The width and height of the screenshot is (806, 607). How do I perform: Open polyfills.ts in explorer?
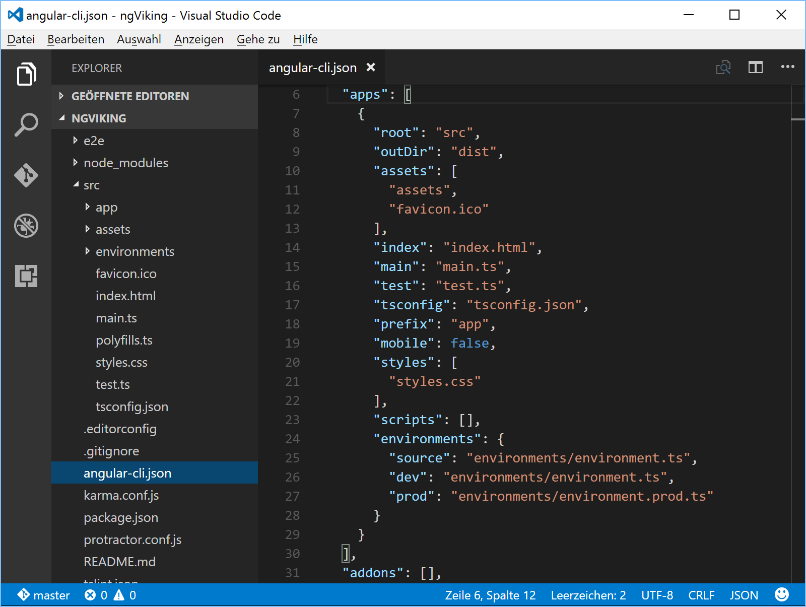pyautogui.click(x=155, y=340)
